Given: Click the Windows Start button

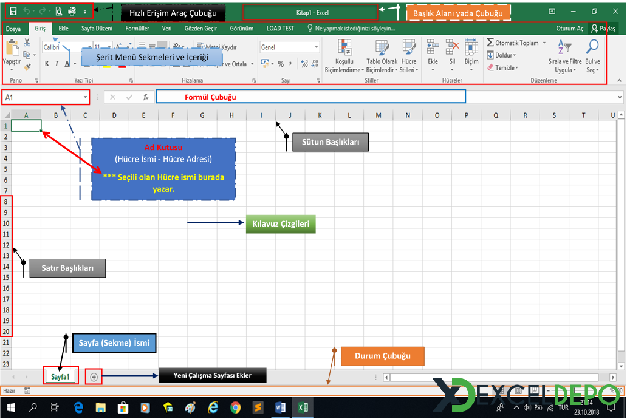Looking at the screenshot, I should [11, 407].
